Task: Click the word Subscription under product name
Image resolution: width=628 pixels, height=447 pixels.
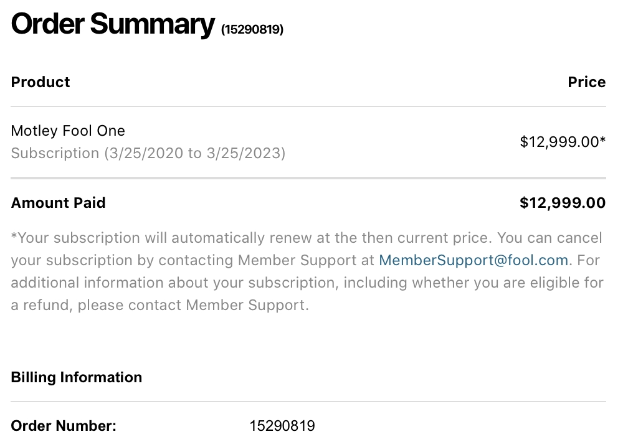Action: tap(55, 153)
